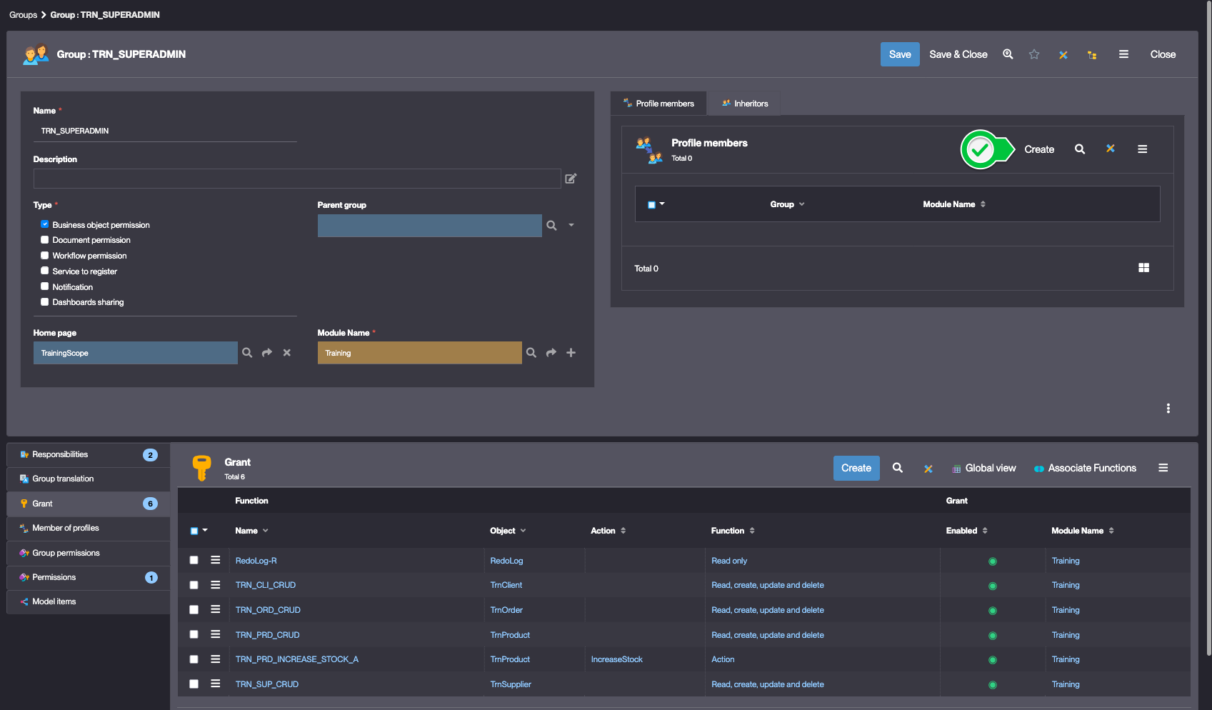
Task: Click the star favorite icon in the header
Action: click(1034, 54)
